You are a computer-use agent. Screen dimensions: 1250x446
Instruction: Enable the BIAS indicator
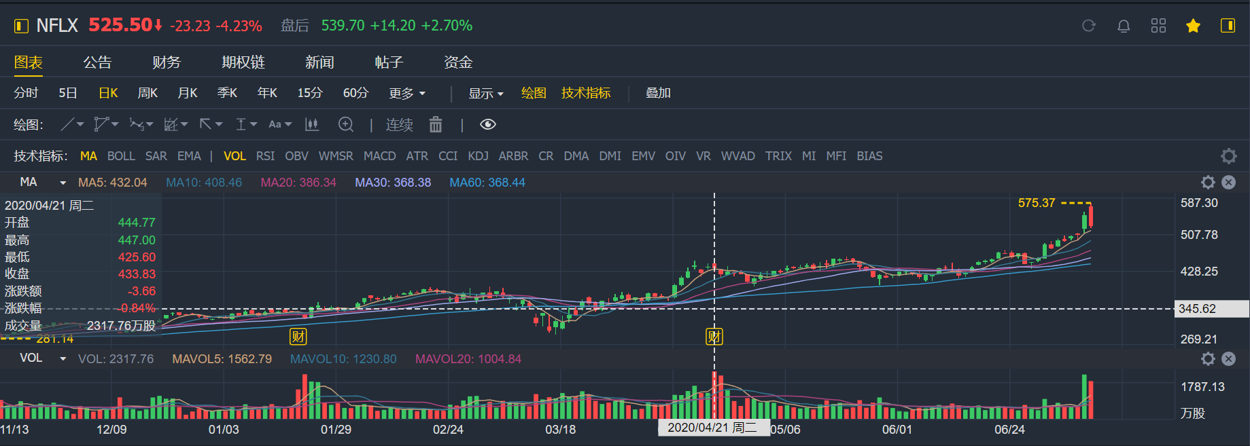coord(869,156)
